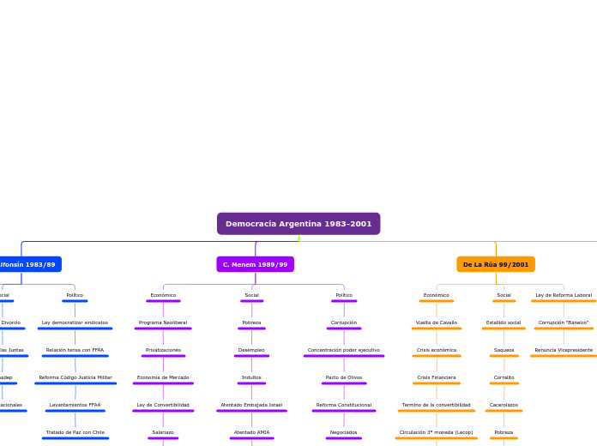Click Tratado de Paz con Chile

click(x=75, y=432)
